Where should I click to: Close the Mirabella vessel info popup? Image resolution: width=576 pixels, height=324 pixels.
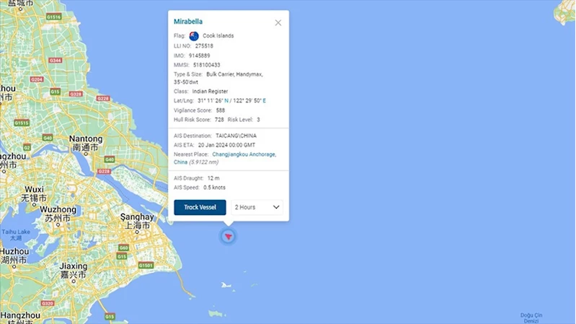coord(278,22)
